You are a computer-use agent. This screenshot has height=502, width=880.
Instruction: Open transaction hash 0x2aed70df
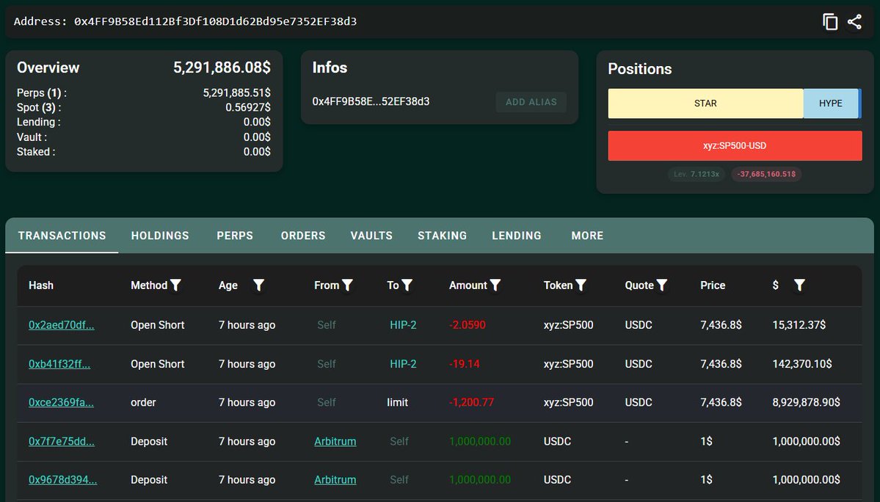(x=61, y=325)
